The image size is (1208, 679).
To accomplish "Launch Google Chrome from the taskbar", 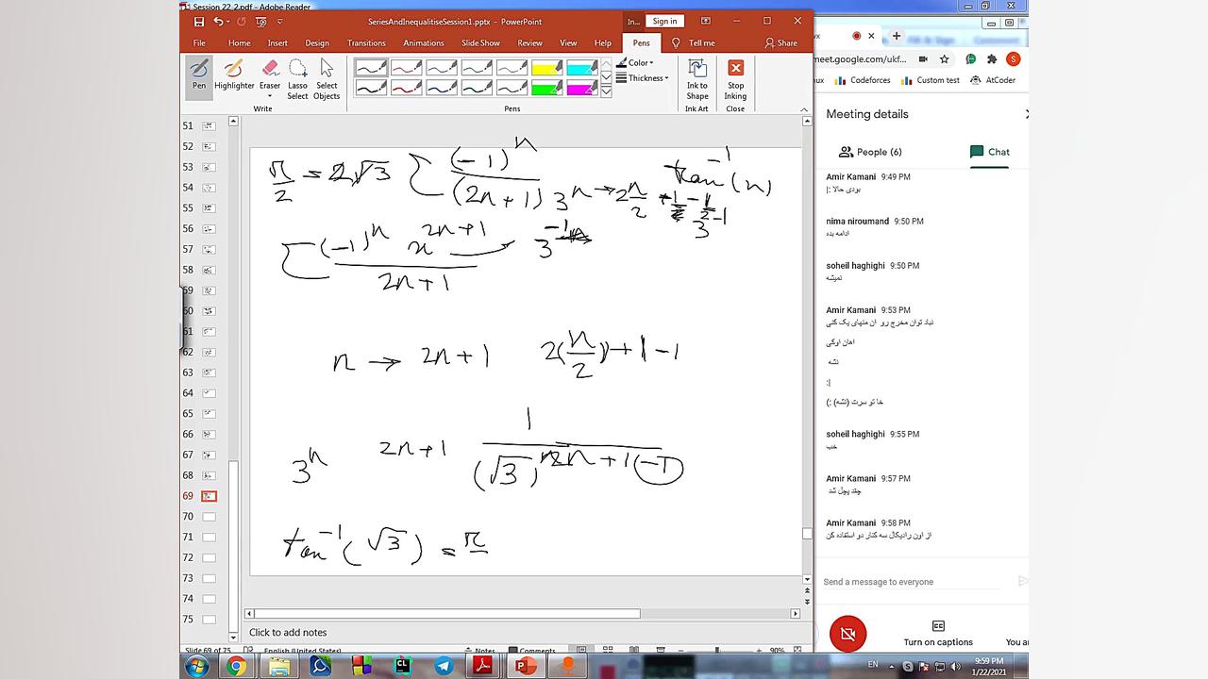I will (236, 667).
